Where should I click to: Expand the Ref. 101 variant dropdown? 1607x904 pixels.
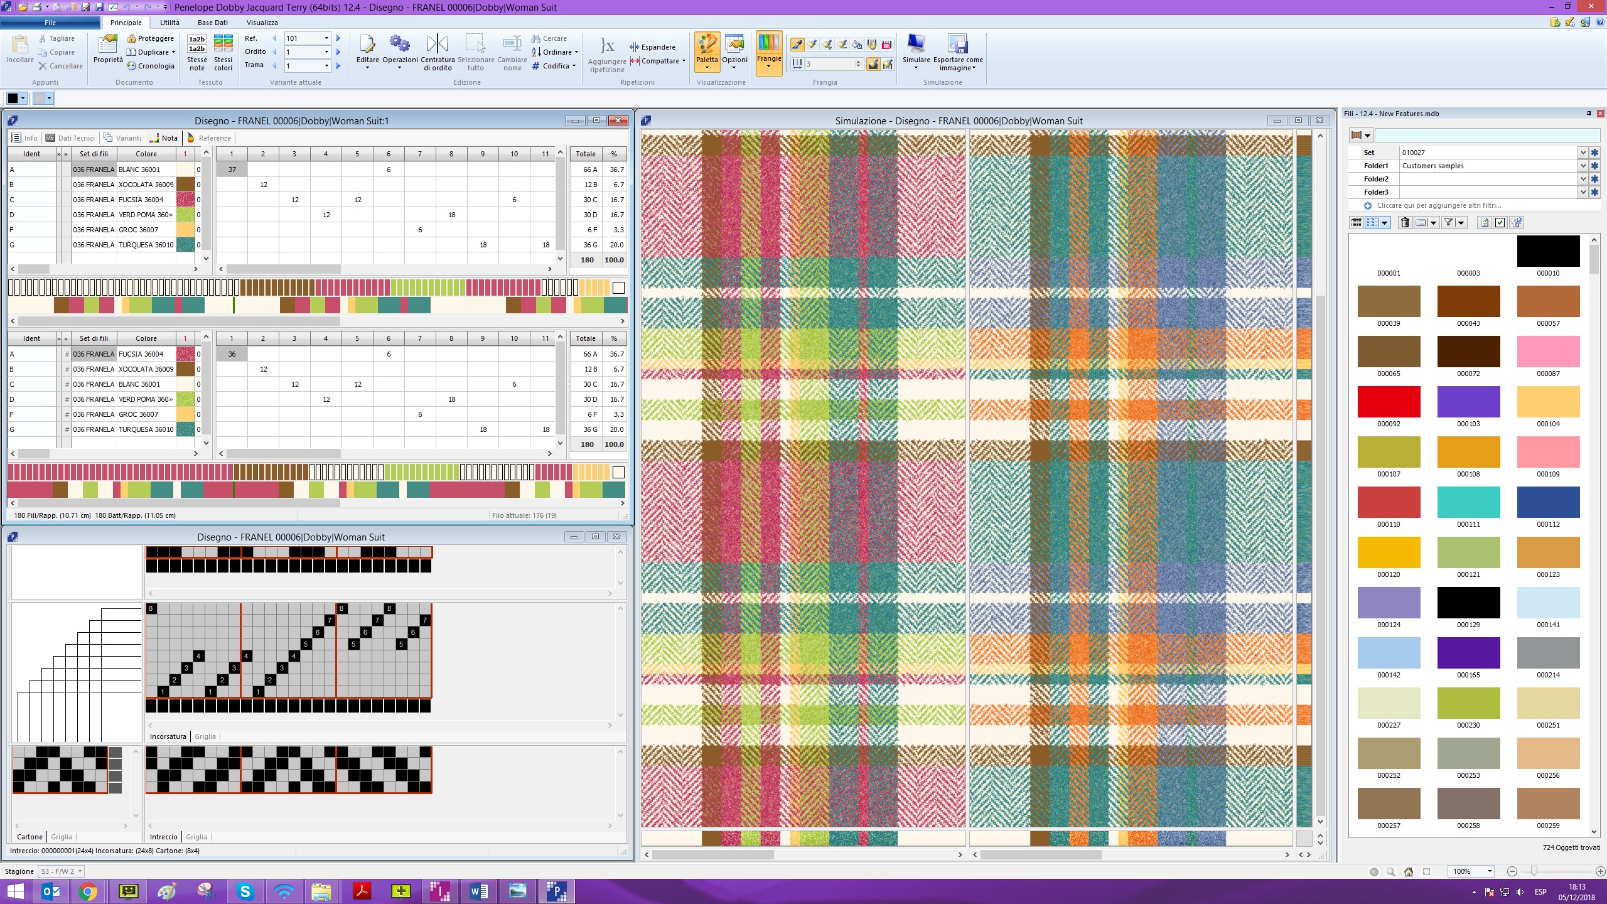(x=326, y=38)
